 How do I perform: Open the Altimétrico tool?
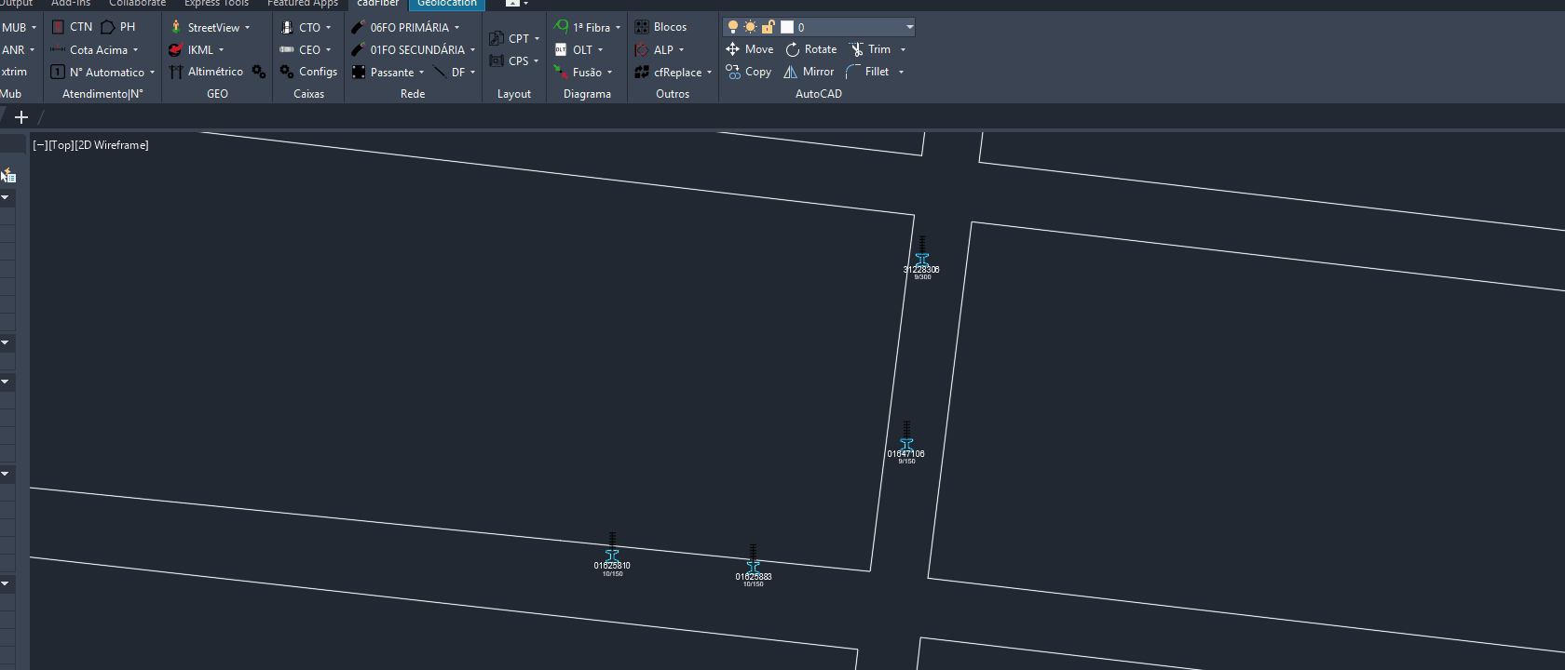(x=175, y=72)
